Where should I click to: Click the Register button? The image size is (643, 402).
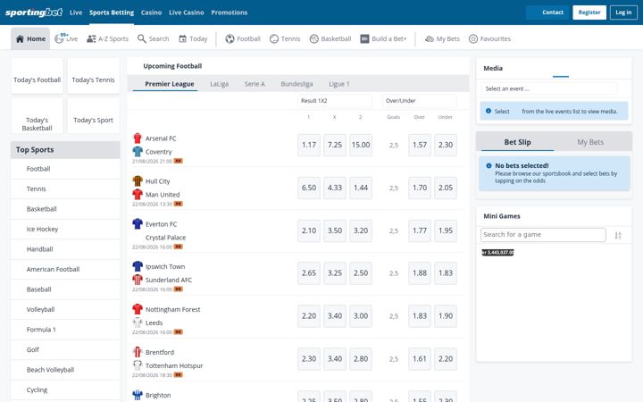point(589,13)
